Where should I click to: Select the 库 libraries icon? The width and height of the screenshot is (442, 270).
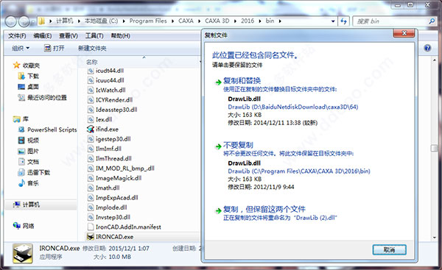[x=17, y=119]
